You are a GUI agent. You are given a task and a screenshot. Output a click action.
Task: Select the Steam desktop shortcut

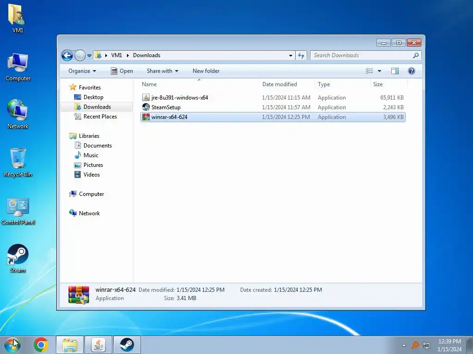(x=18, y=258)
